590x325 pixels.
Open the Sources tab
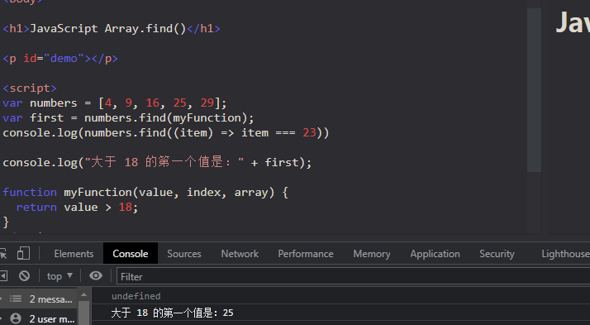pyautogui.click(x=184, y=254)
